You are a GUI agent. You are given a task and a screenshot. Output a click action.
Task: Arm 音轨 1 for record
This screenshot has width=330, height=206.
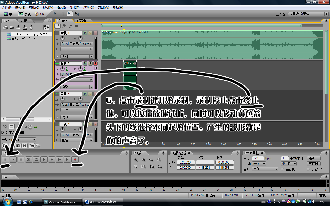point(95,33)
